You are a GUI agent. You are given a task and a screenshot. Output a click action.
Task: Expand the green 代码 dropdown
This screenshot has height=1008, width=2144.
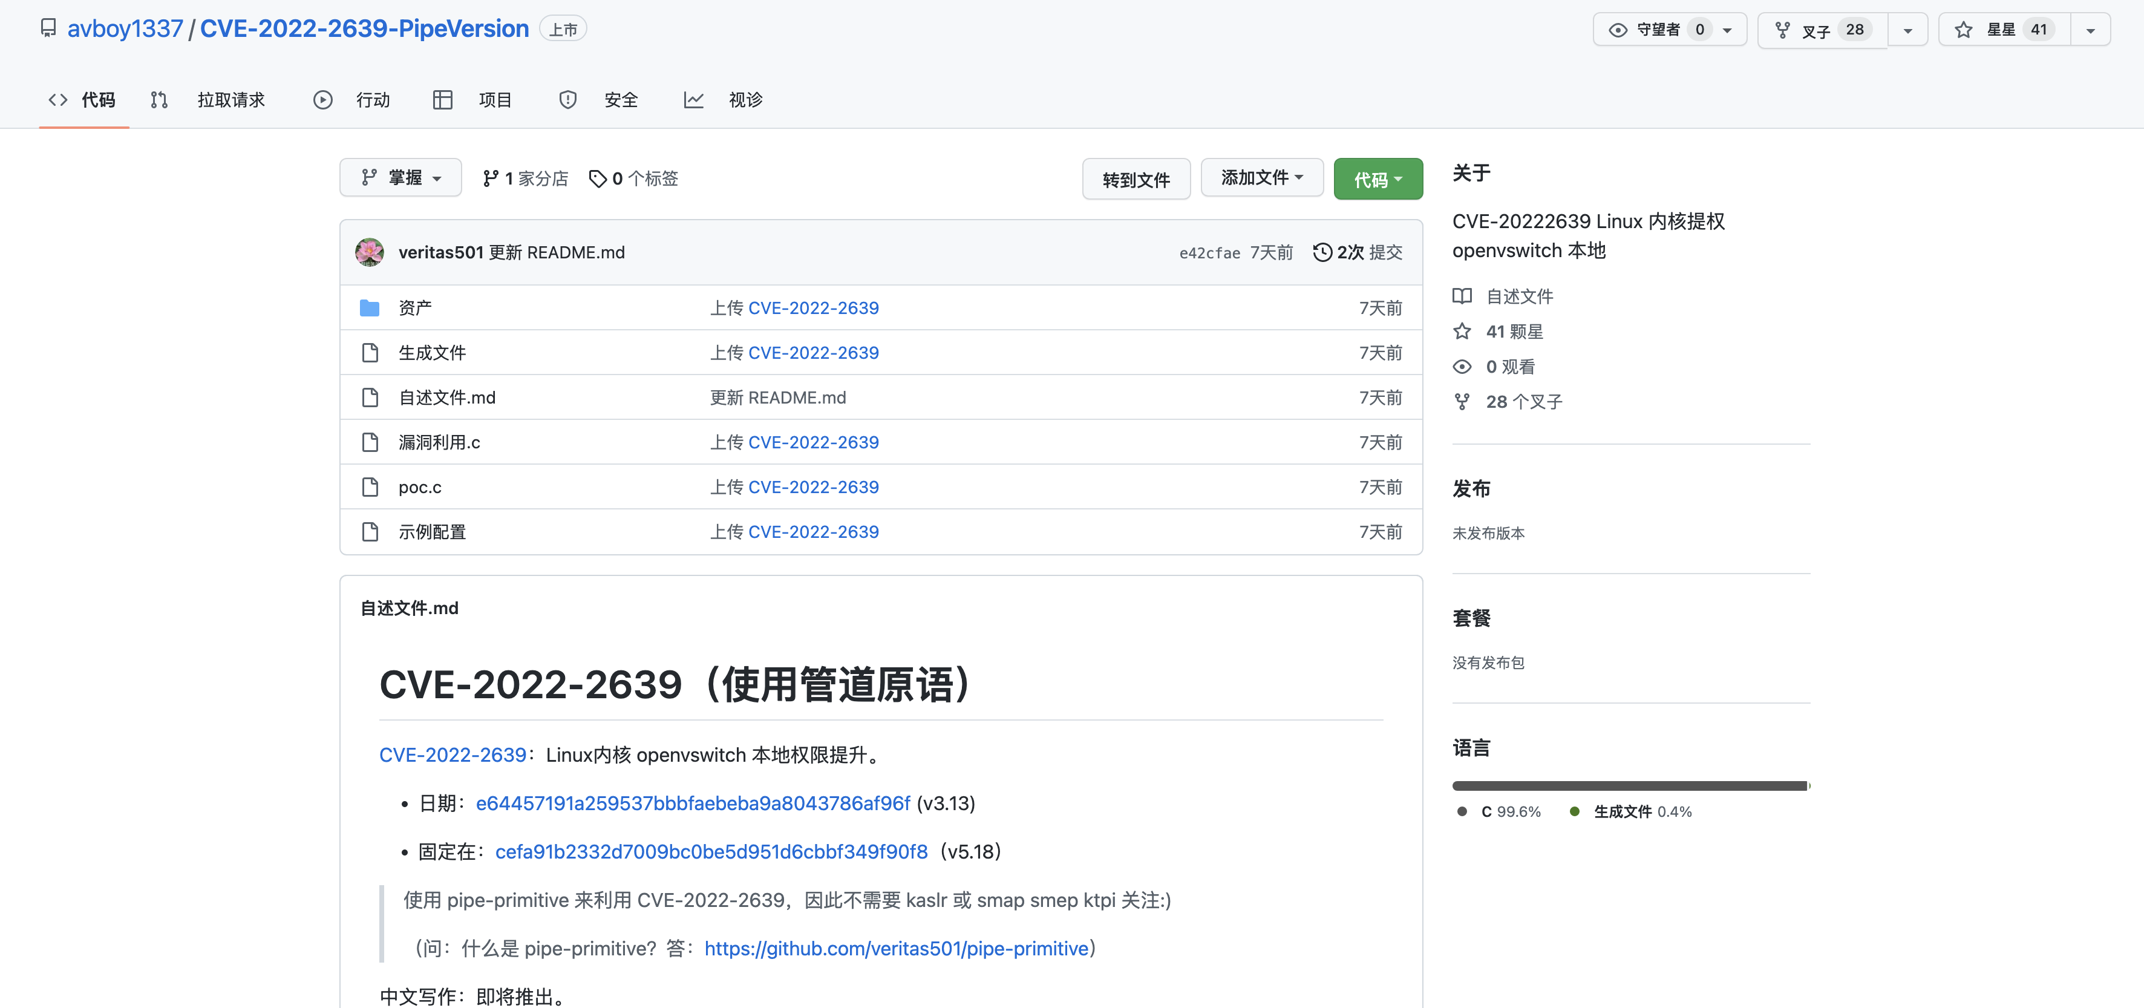coord(1378,179)
